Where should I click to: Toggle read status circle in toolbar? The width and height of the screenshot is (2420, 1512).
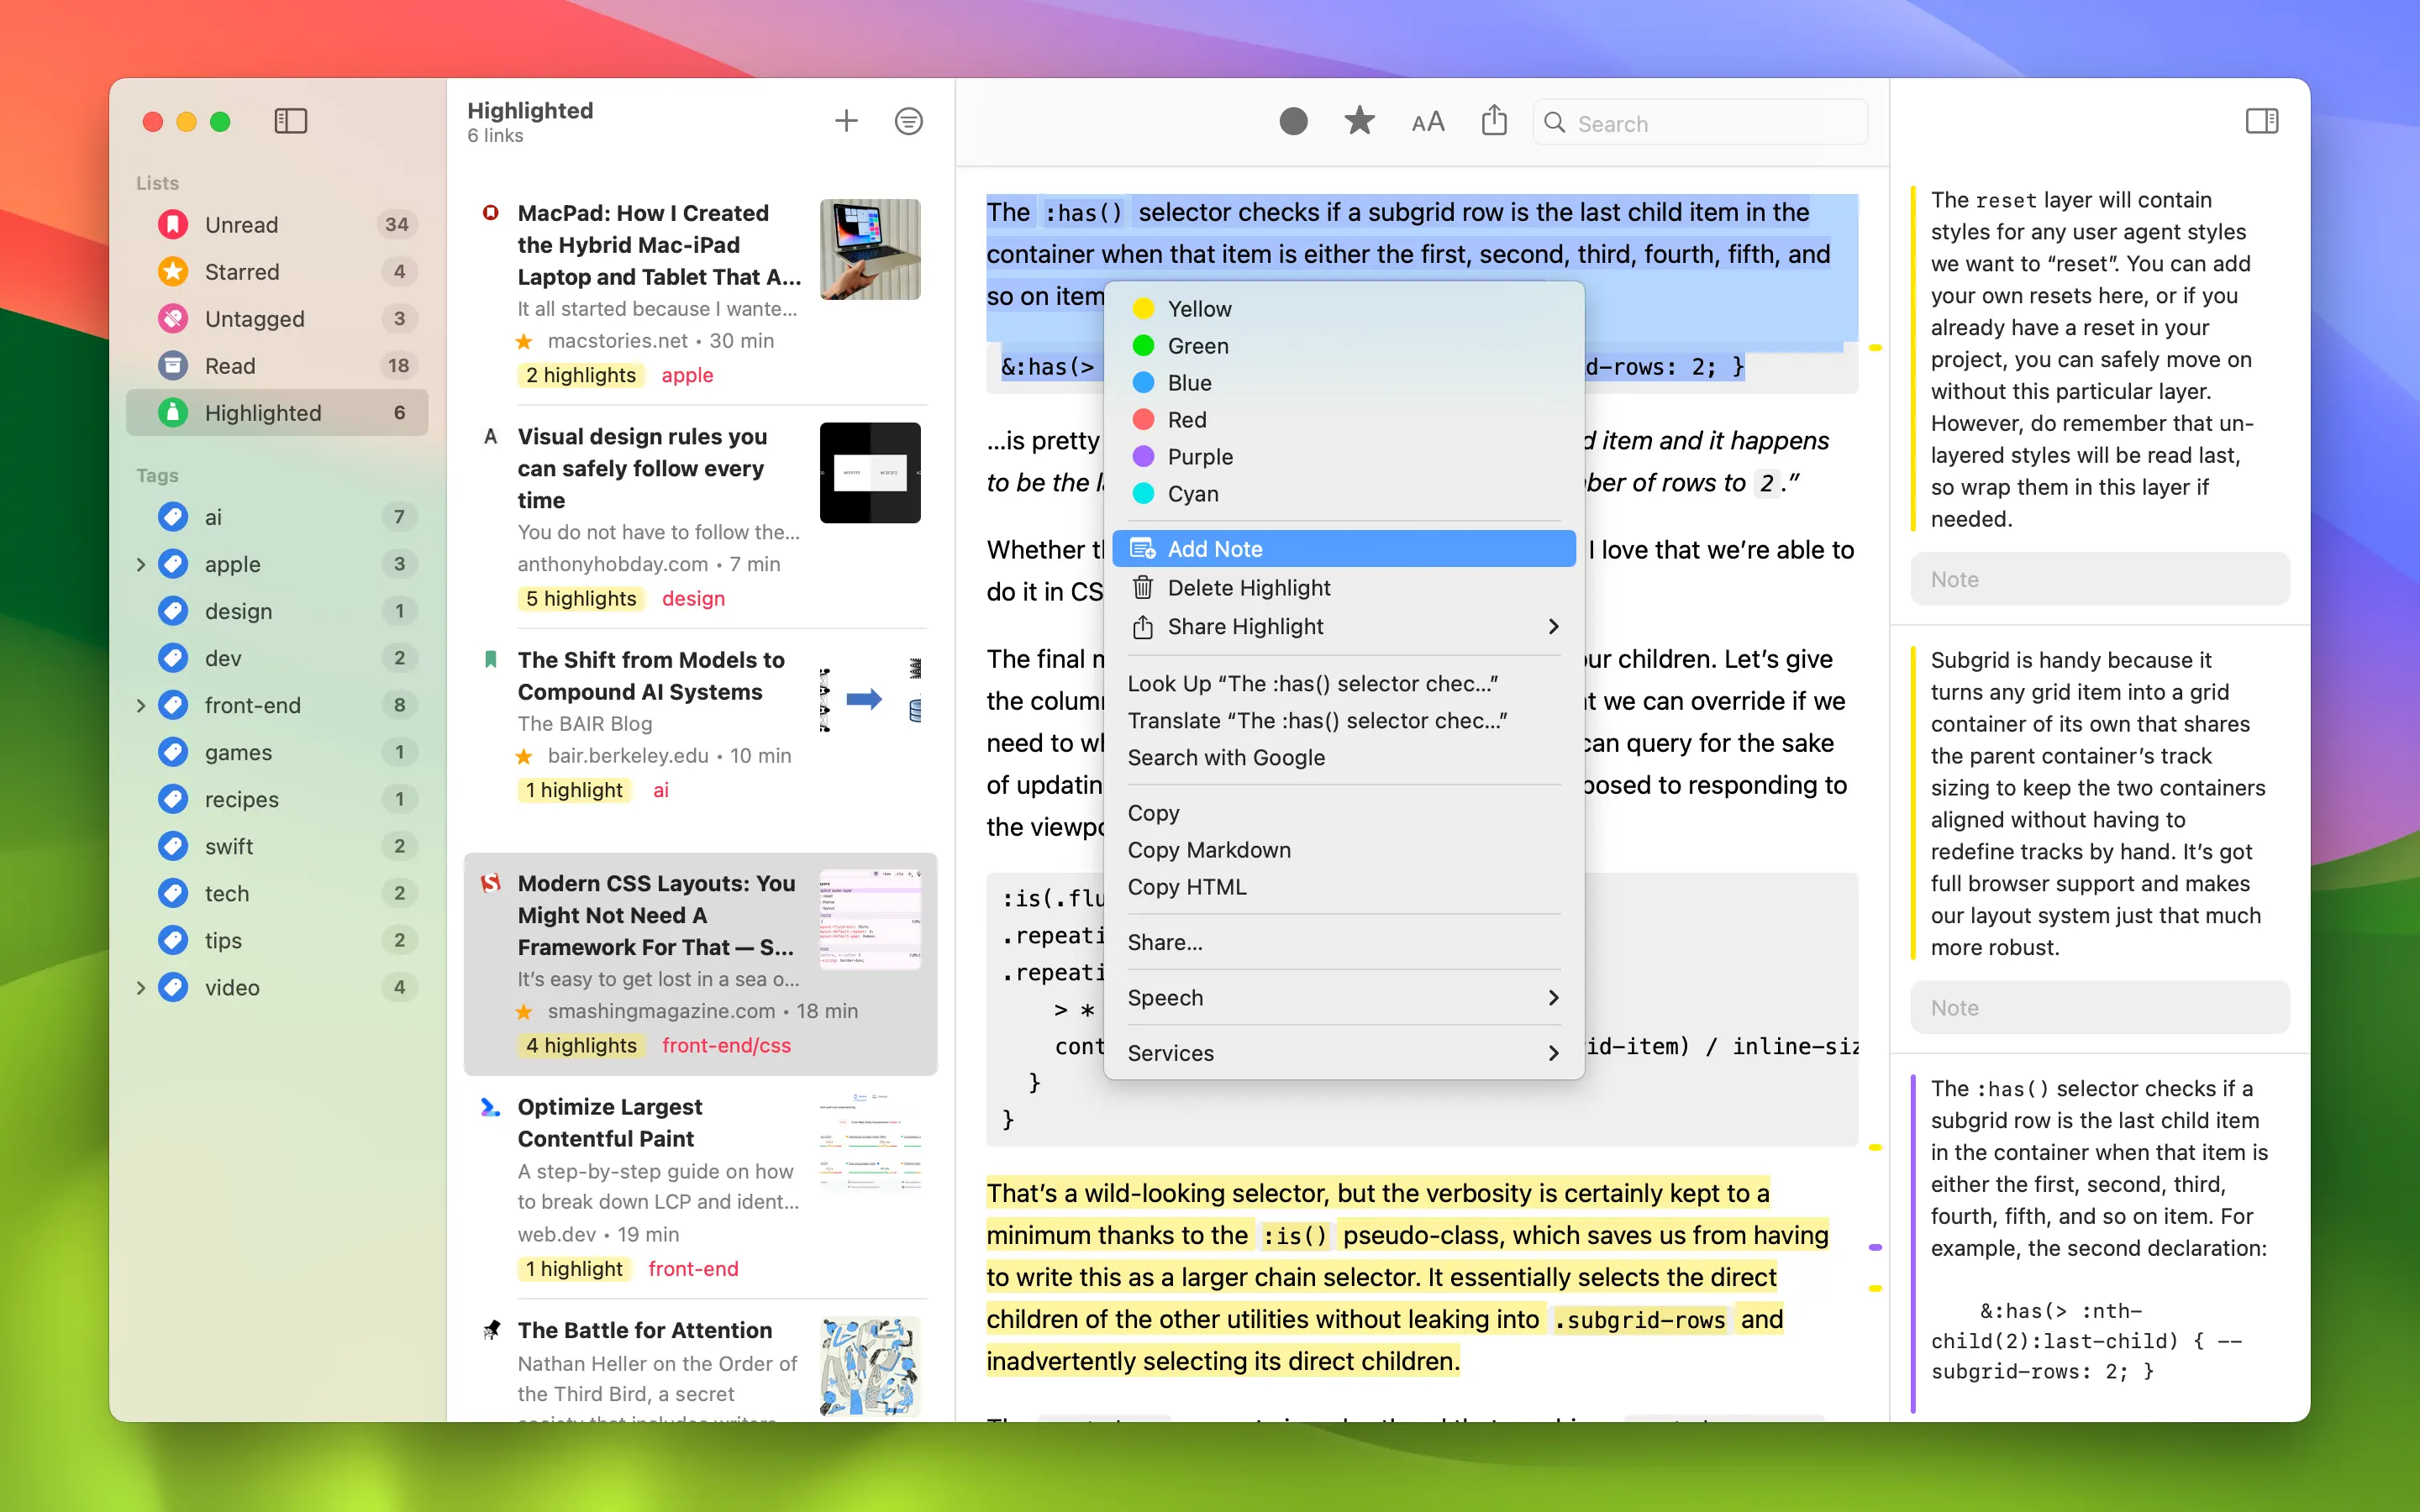coord(1293,122)
